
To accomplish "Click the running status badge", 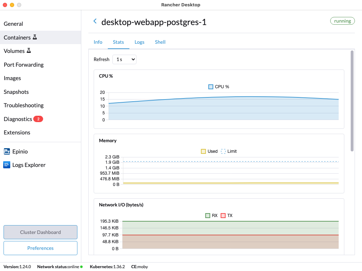I will [x=342, y=21].
